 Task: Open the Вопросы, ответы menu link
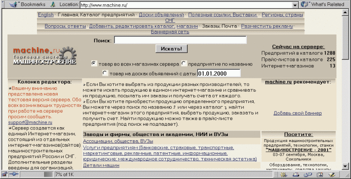(65, 26)
